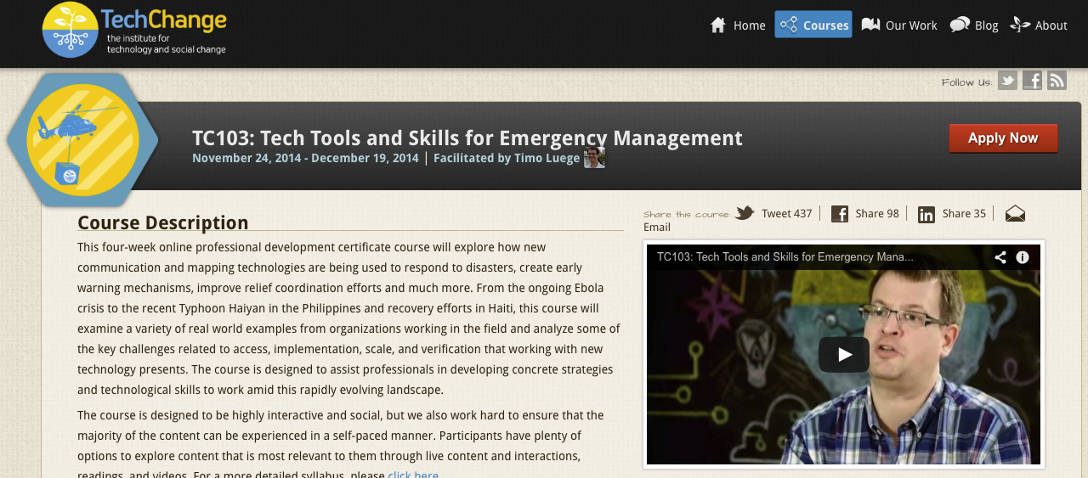Click the LinkedIn share icon
The width and height of the screenshot is (1088, 478).
(x=926, y=215)
